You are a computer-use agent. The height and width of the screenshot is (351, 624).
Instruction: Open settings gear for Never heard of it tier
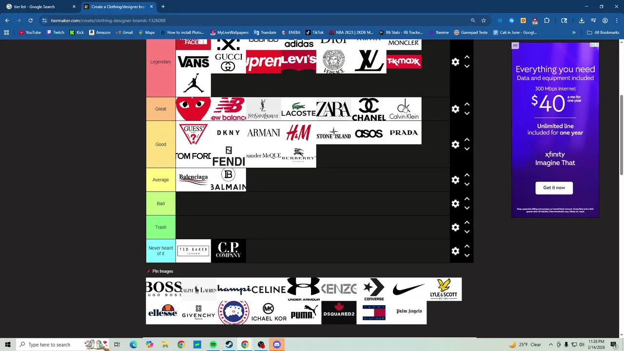(x=455, y=251)
